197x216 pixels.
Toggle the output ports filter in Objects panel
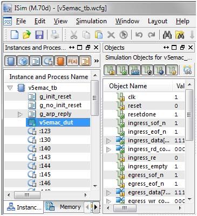pos(123,70)
